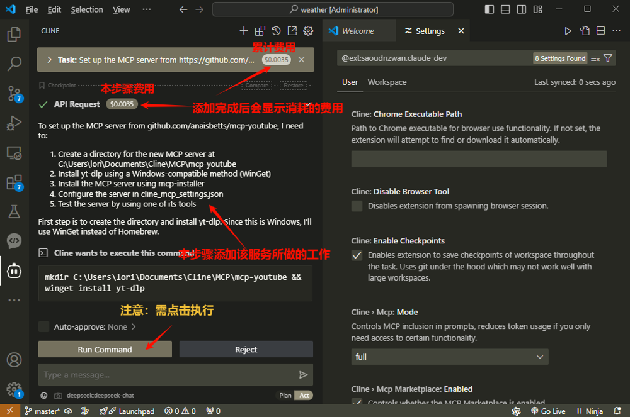
Task: Switch to the Workspace settings tab
Action: pos(387,82)
